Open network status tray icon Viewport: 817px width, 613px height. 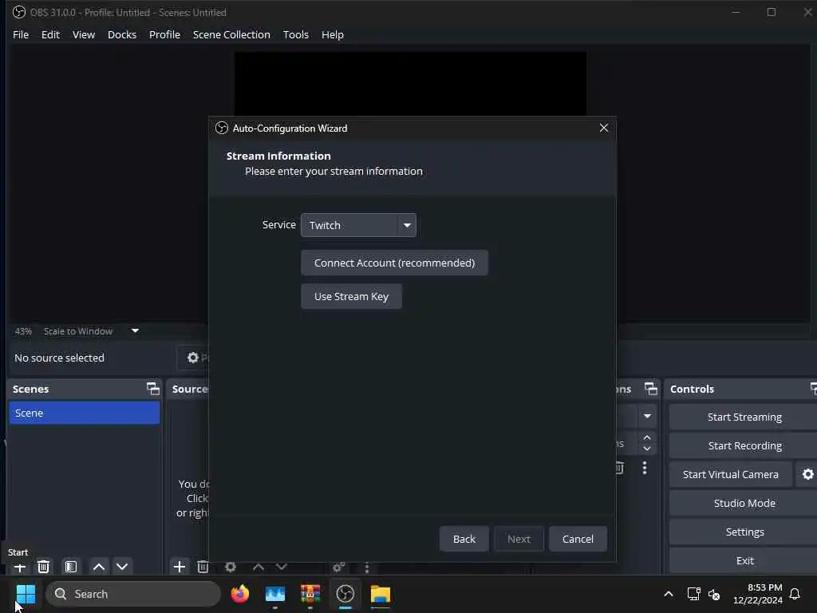click(693, 594)
